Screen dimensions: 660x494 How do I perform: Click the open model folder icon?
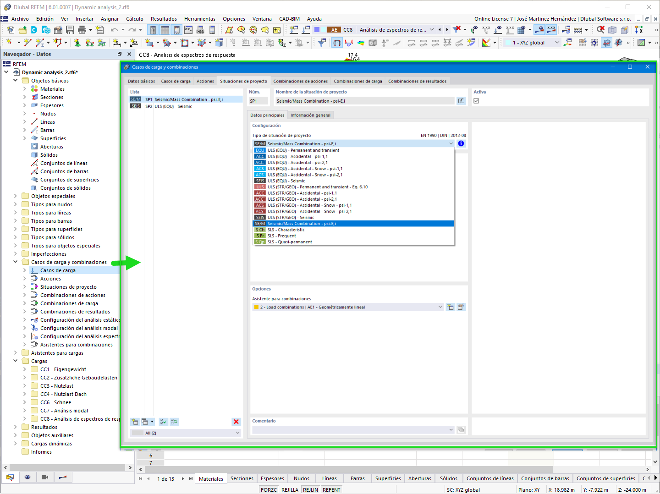tap(22, 30)
